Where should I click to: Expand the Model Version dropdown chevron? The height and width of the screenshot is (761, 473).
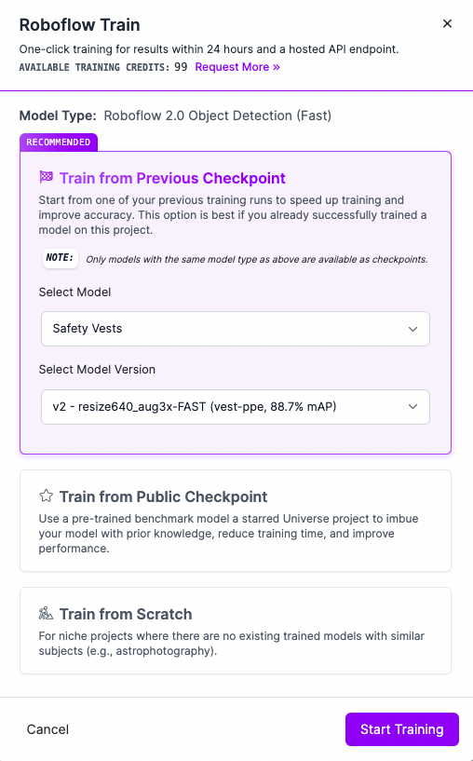click(x=412, y=407)
